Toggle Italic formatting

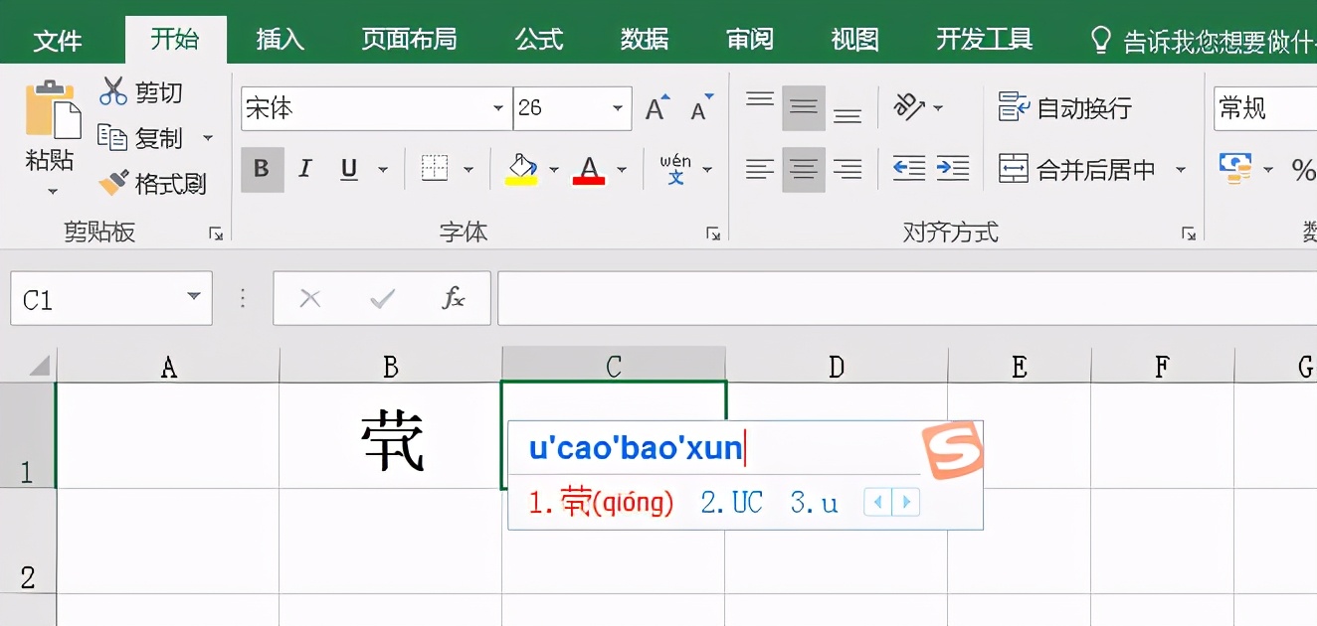305,169
